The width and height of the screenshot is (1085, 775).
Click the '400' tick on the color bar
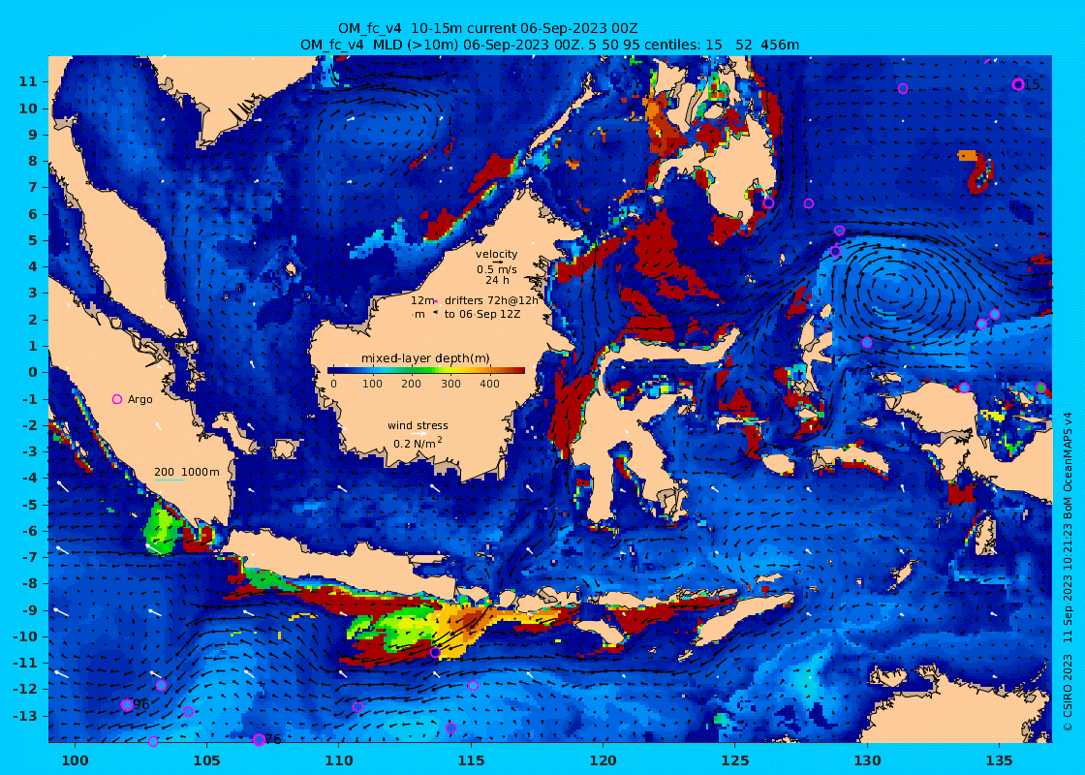coord(489,384)
